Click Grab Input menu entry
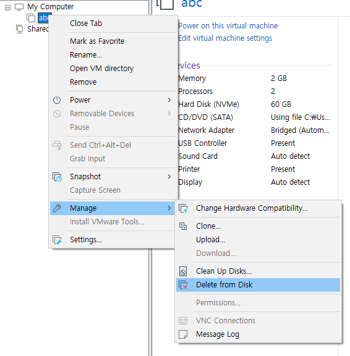 pos(113,158)
